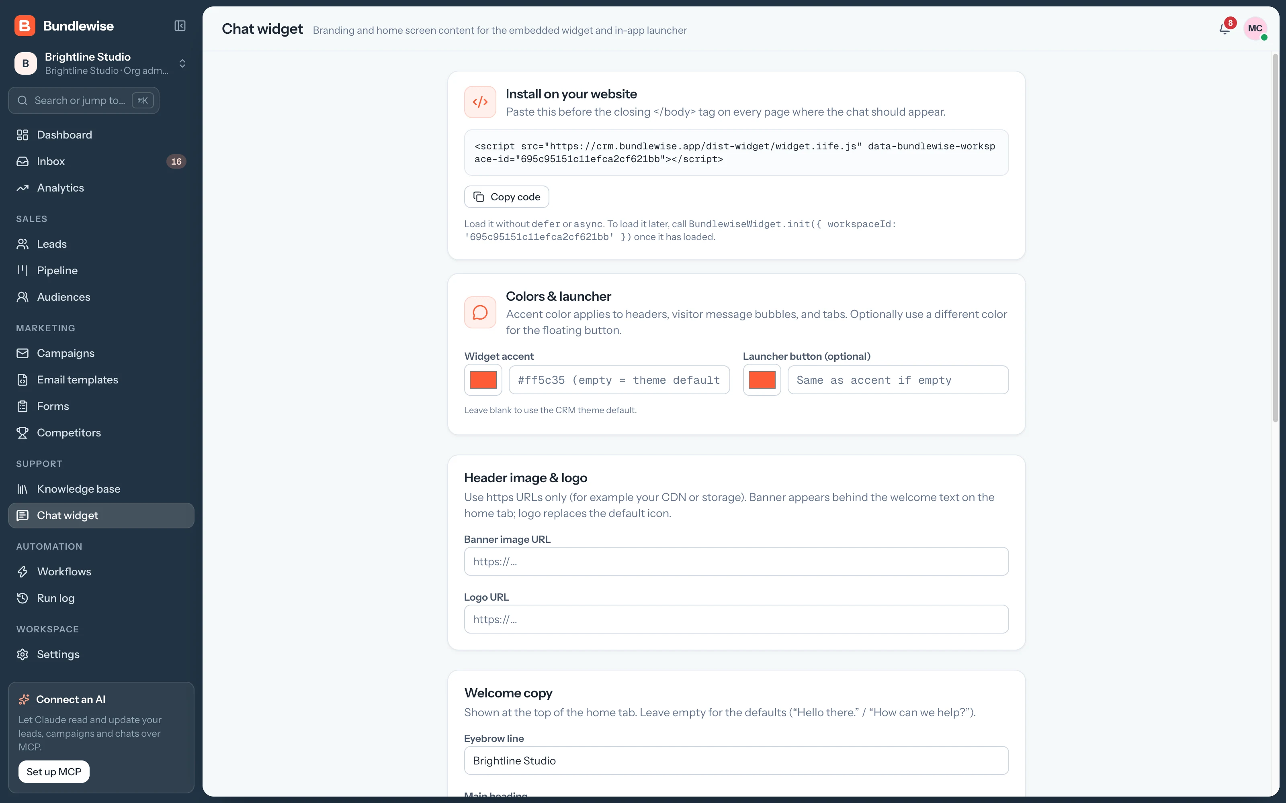
Task: Click the Leads people icon
Action: 23,244
